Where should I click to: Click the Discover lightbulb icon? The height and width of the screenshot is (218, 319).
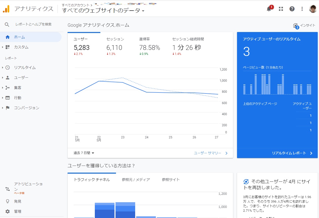pyautogui.click(x=8, y=201)
